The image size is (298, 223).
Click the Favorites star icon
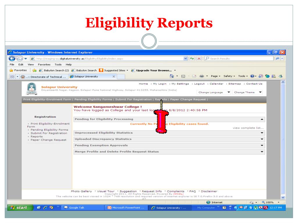click(x=11, y=70)
